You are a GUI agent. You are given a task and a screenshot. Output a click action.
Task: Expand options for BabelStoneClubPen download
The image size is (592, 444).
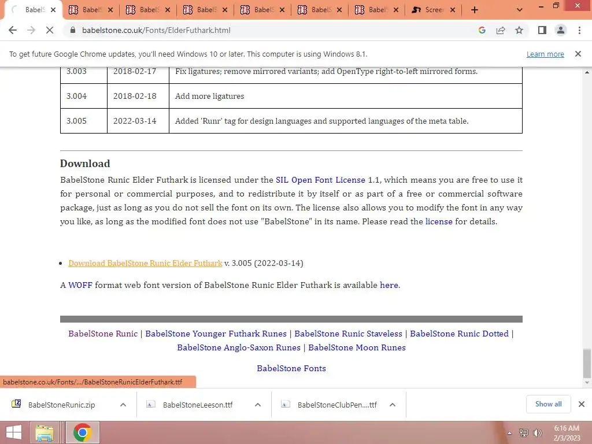coord(393,405)
